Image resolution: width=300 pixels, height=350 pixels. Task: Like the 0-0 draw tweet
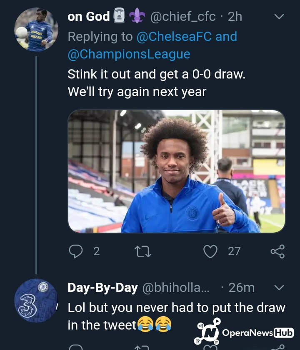coord(210,251)
